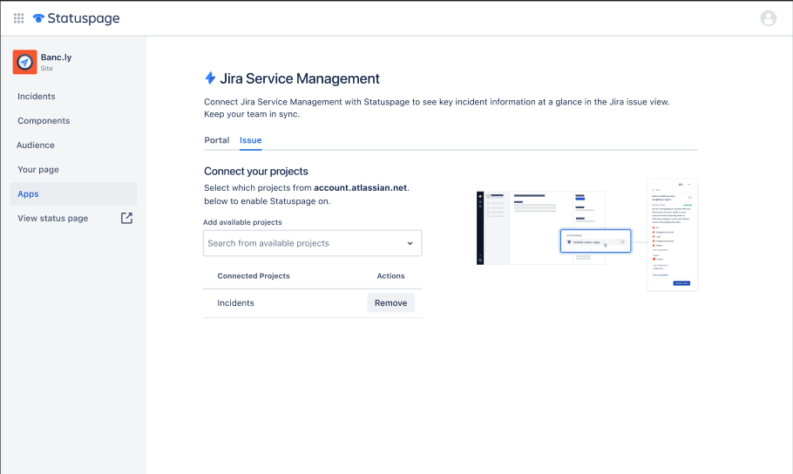Click the lightning bolt icon beside Jira Service Management
This screenshot has height=474, width=793.
point(210,78)
